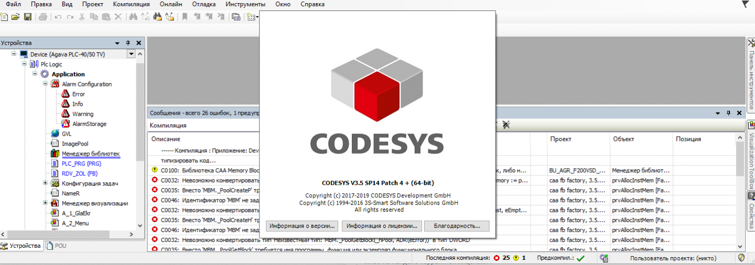Click the New file toolbar icon
Viewport: 755px width, 265px height.
(4, 17)
